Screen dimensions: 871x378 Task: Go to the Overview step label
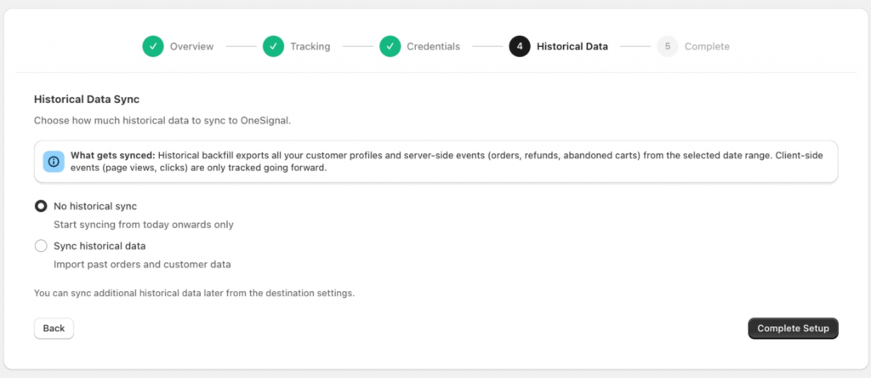(191, 47)
